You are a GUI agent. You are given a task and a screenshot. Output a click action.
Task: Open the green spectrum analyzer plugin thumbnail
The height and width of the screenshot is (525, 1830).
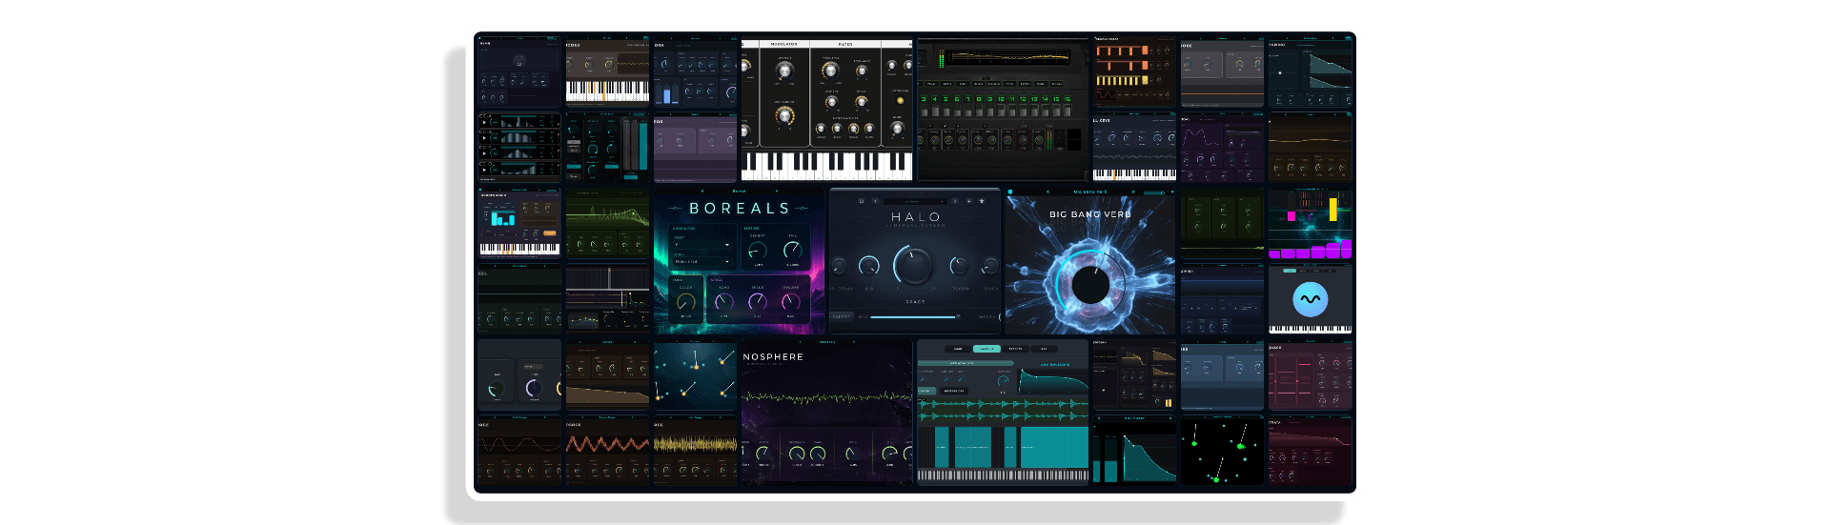point(607,224)
